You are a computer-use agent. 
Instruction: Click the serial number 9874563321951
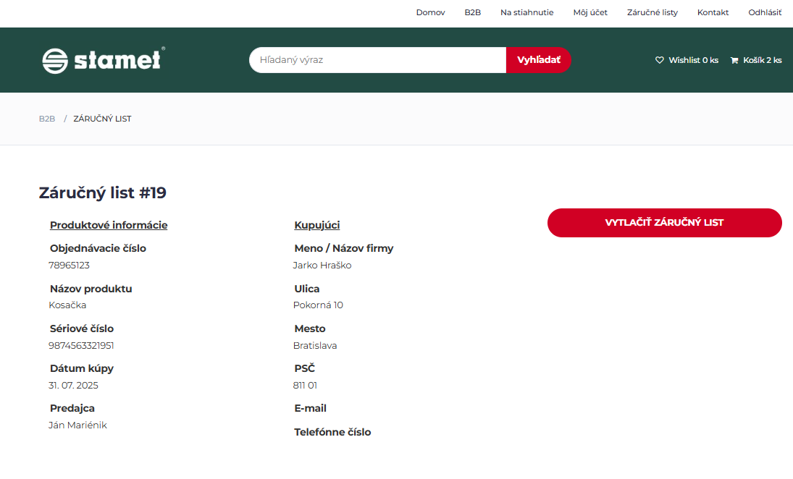click(81, 345)
